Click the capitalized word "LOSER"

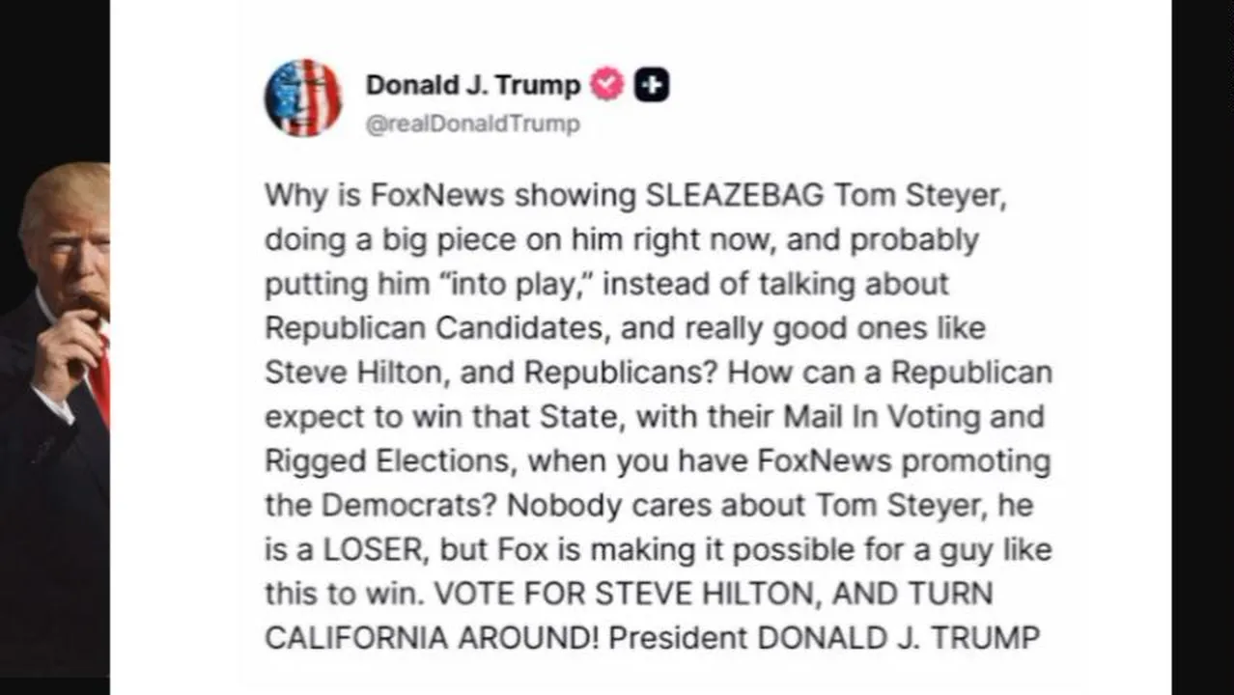click(374, 550)
